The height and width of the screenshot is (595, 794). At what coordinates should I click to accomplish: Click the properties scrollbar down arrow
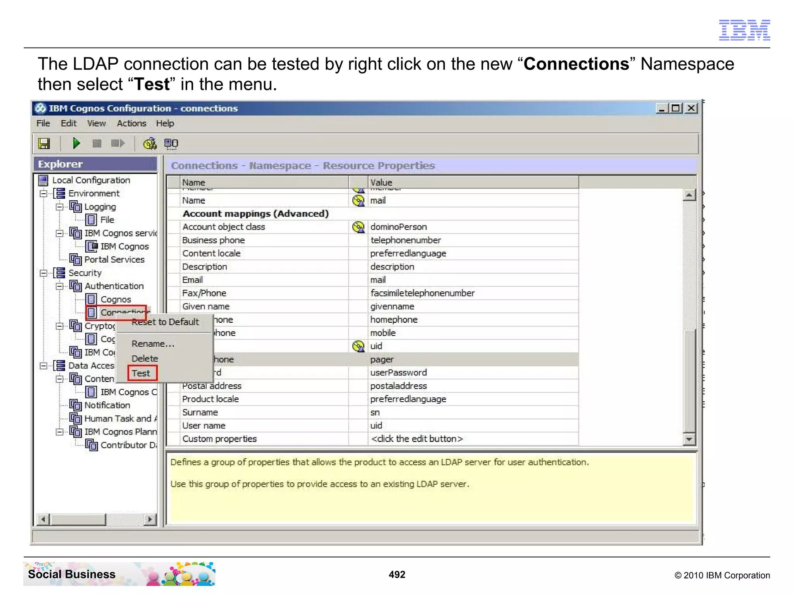[689, 439]
